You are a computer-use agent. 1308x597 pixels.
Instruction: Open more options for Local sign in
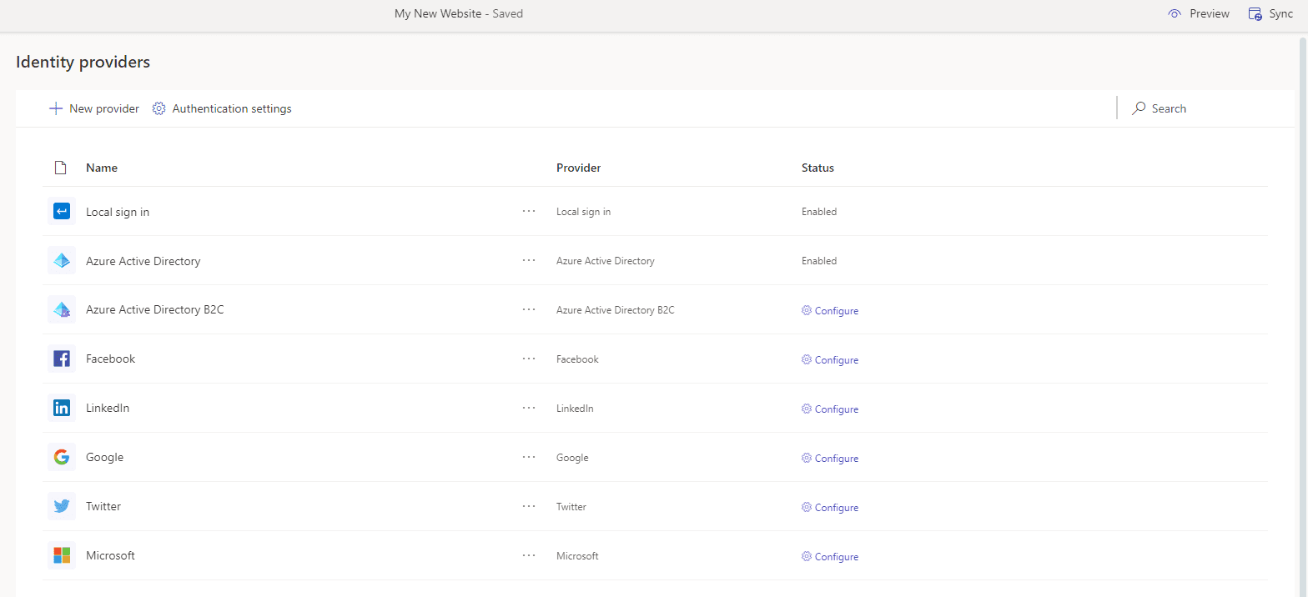coord(529,212)
